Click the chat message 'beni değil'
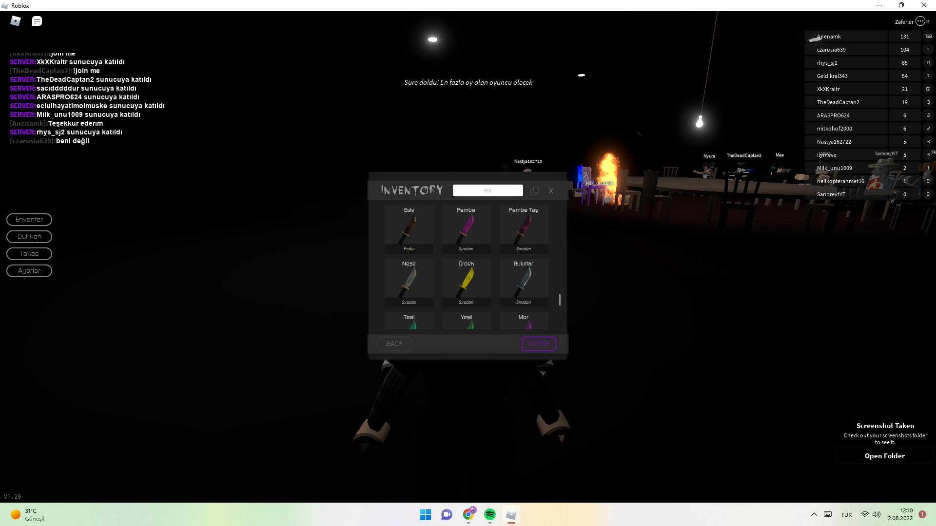This screenshot has width=936, height=526. pyautogui.click(x=73, y=141)
